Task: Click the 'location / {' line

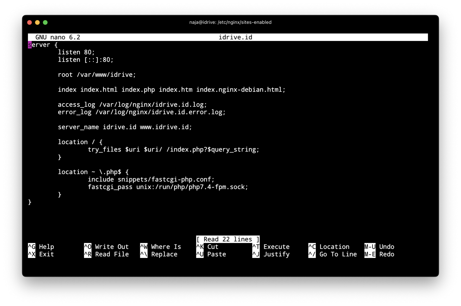Action: [80, 142]
